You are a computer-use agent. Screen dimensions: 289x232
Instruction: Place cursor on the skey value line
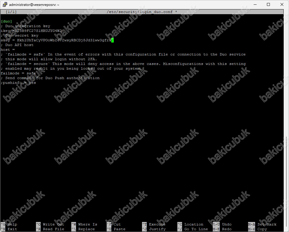[x=56, y=40]
